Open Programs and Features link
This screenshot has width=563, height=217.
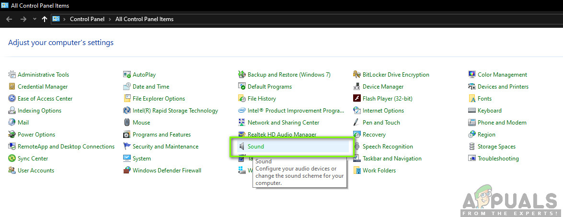pyautogui.click(x=161, y=135)
